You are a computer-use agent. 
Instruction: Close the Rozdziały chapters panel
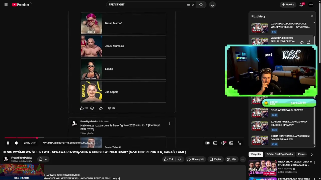tap(312, 16)
